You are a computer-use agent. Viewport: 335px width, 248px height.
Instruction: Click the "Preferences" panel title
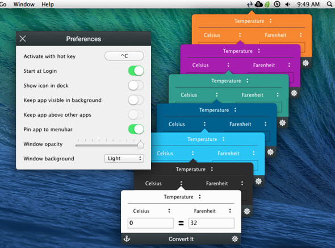coord(83,39)
